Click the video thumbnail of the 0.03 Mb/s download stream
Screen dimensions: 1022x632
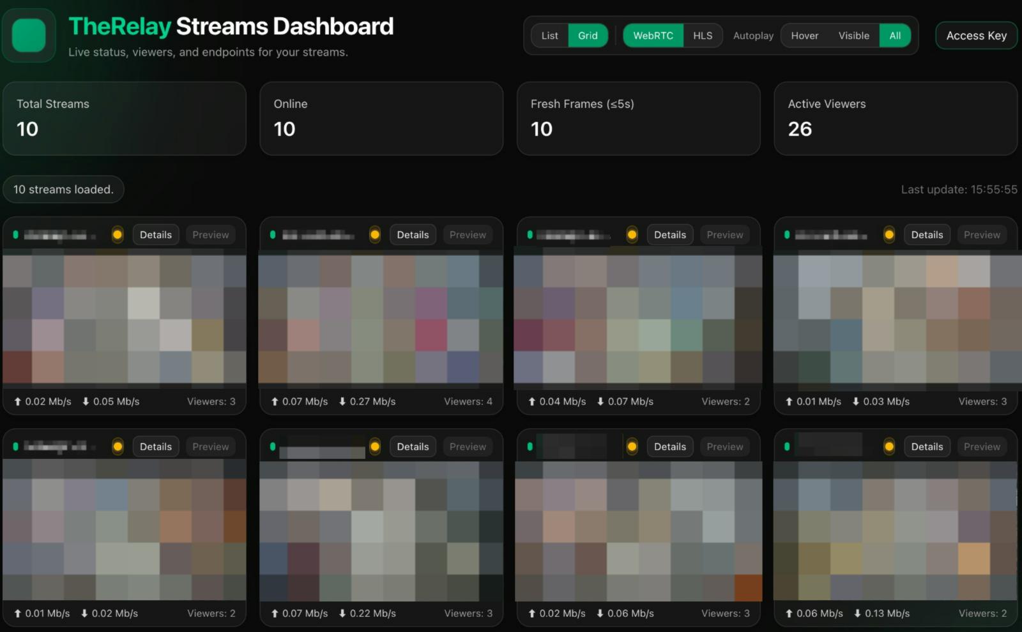[896, 319]
